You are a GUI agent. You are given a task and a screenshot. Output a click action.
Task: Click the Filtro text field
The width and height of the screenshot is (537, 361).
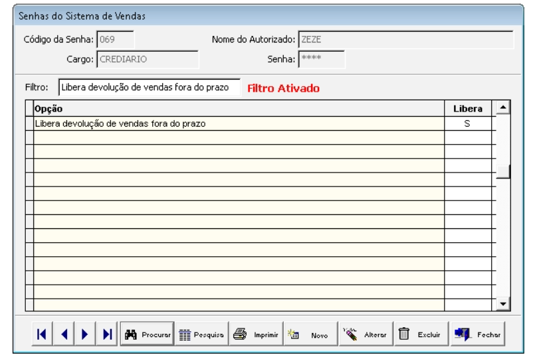coord(149,88)
